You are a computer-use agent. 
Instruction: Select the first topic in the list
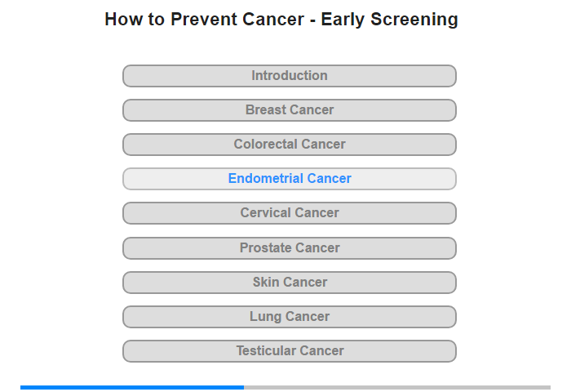290,76
